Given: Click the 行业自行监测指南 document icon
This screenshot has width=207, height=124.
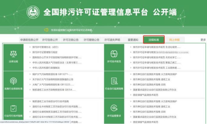Looking at the screenshot, I should click(114, 81).
